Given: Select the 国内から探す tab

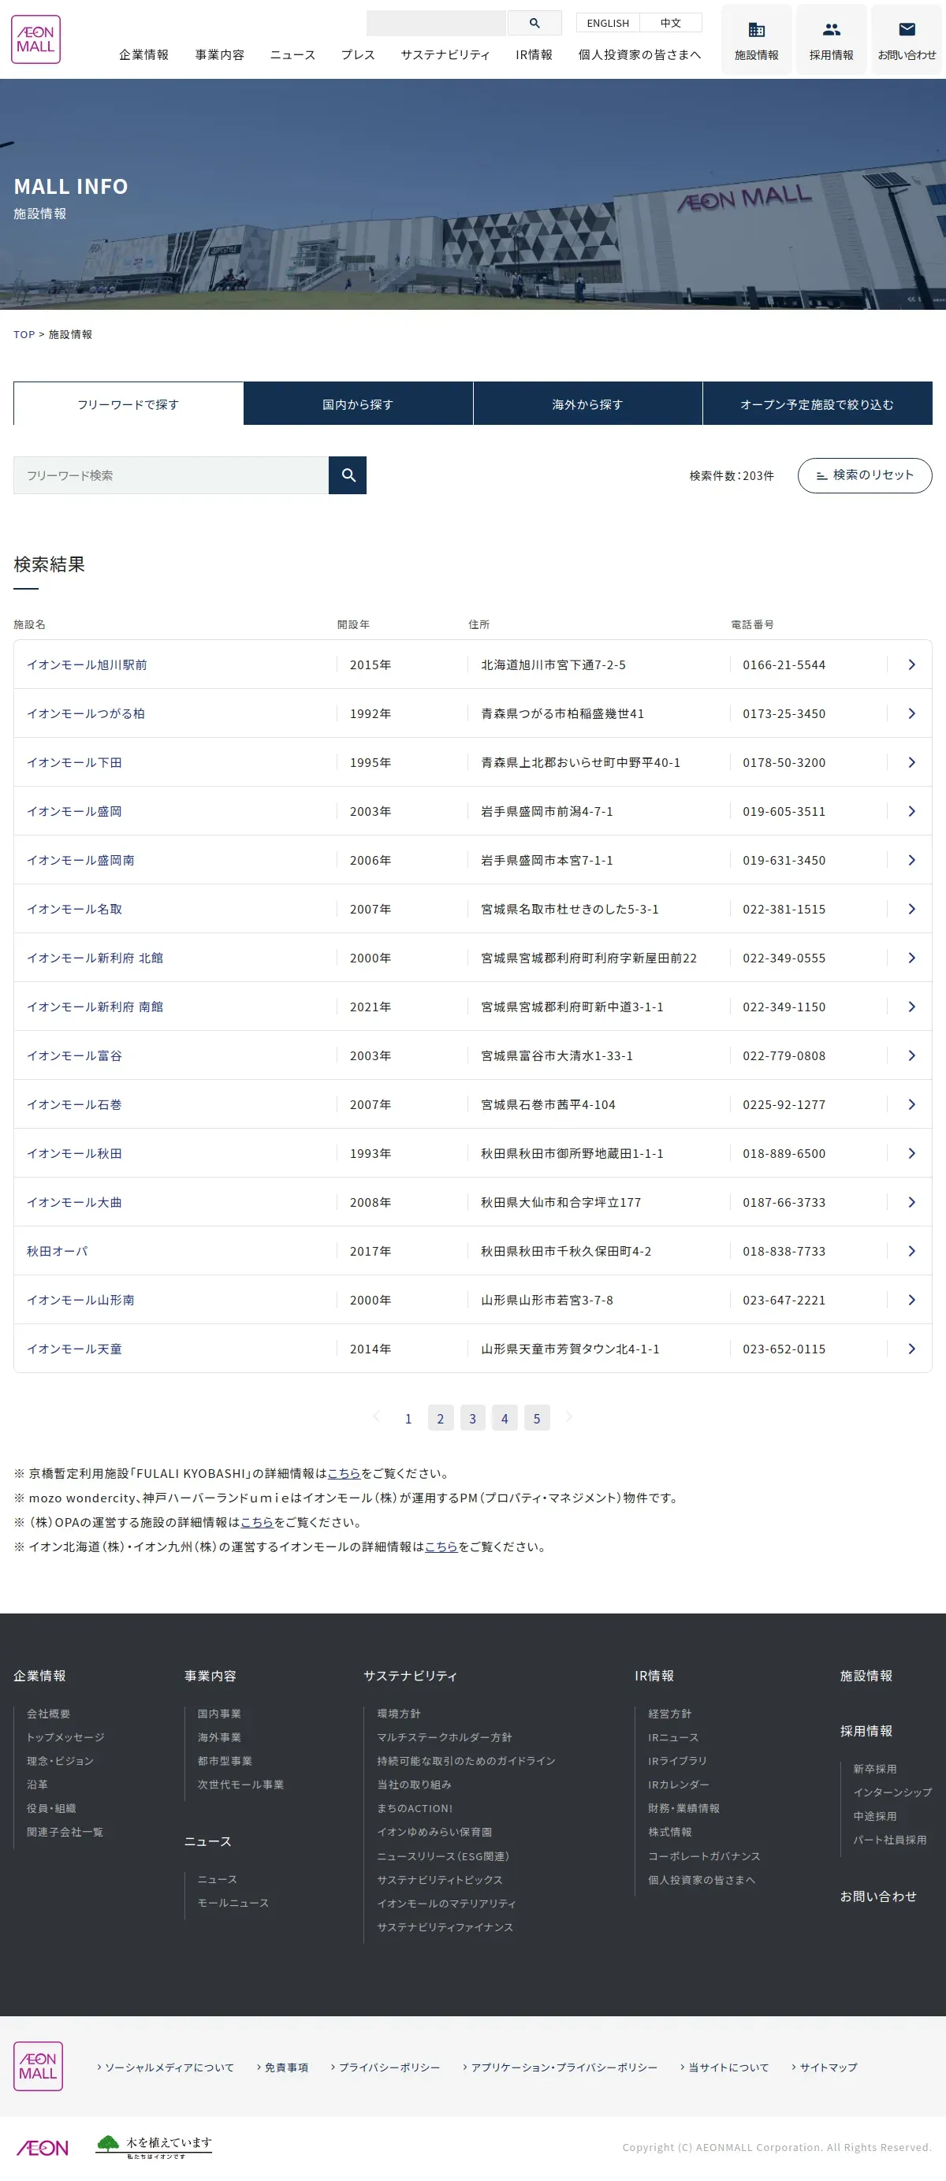Looking at the screenshot, I should [357, 404].
